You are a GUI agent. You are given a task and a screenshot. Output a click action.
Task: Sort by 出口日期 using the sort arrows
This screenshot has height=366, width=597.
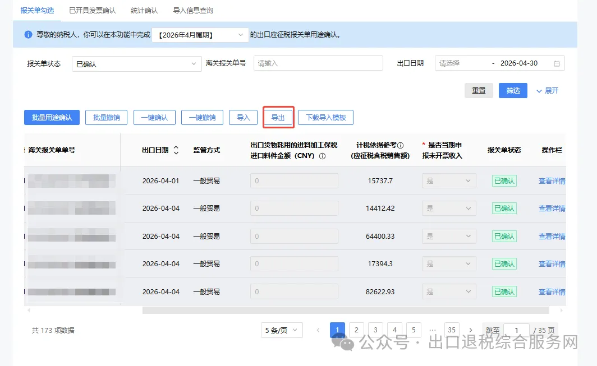176,150
